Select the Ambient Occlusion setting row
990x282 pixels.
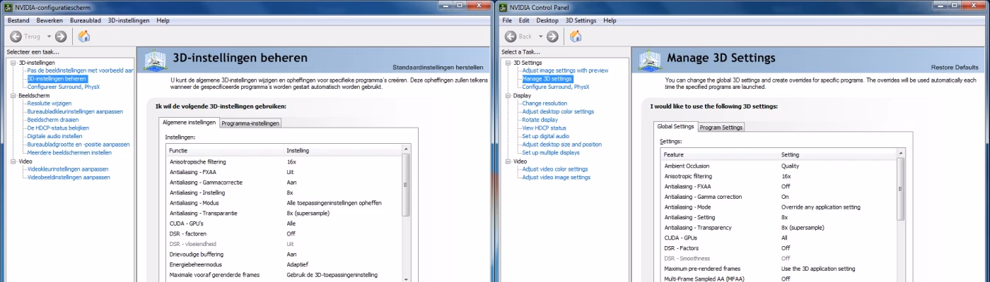click(778, 166)
